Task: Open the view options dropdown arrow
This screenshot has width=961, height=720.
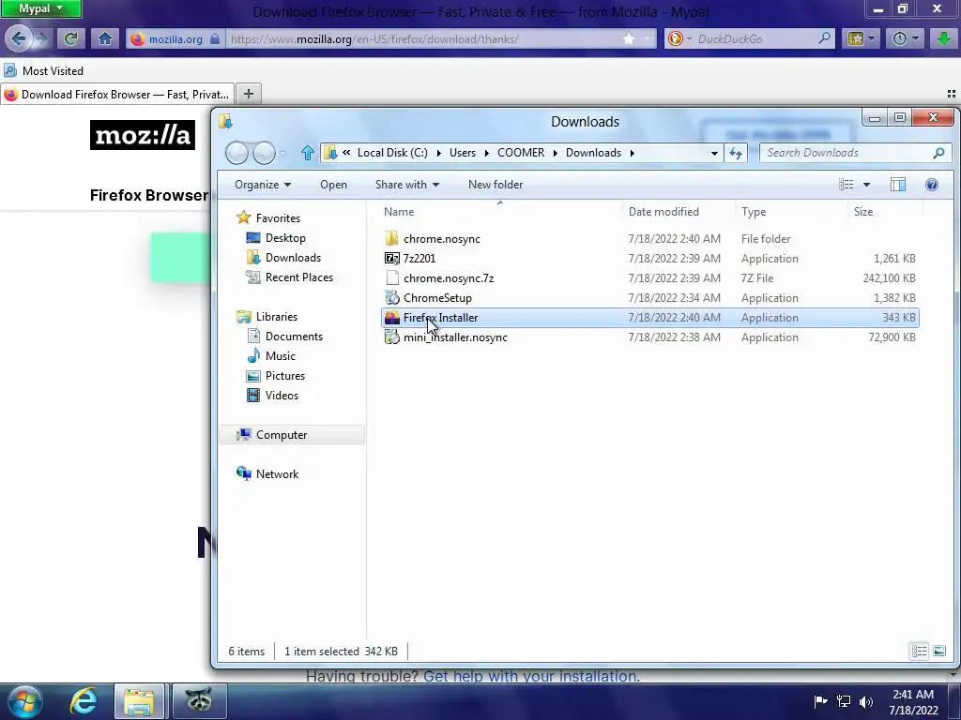Action: (x=866, y=185)
